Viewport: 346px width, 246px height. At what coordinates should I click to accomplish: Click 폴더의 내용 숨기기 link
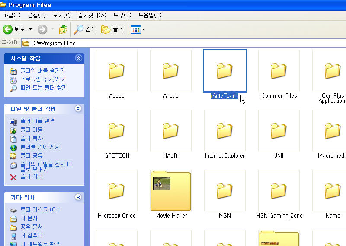(43, 70)
